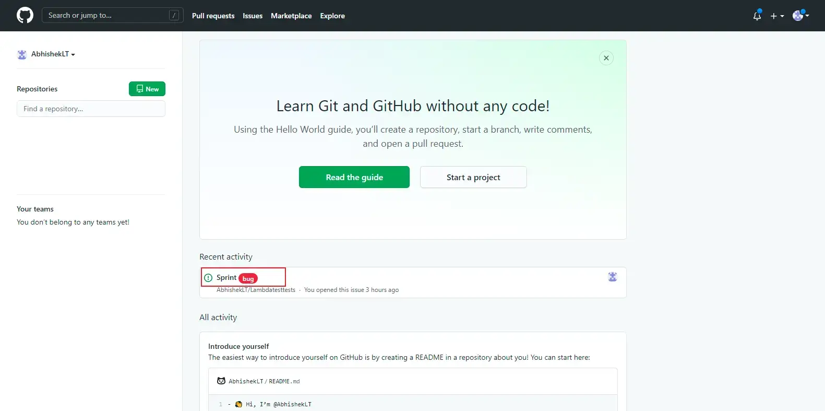Click the Read the guide button
Image resolution: width=825 pixels, height=411 pixels.
click(354, 177)
